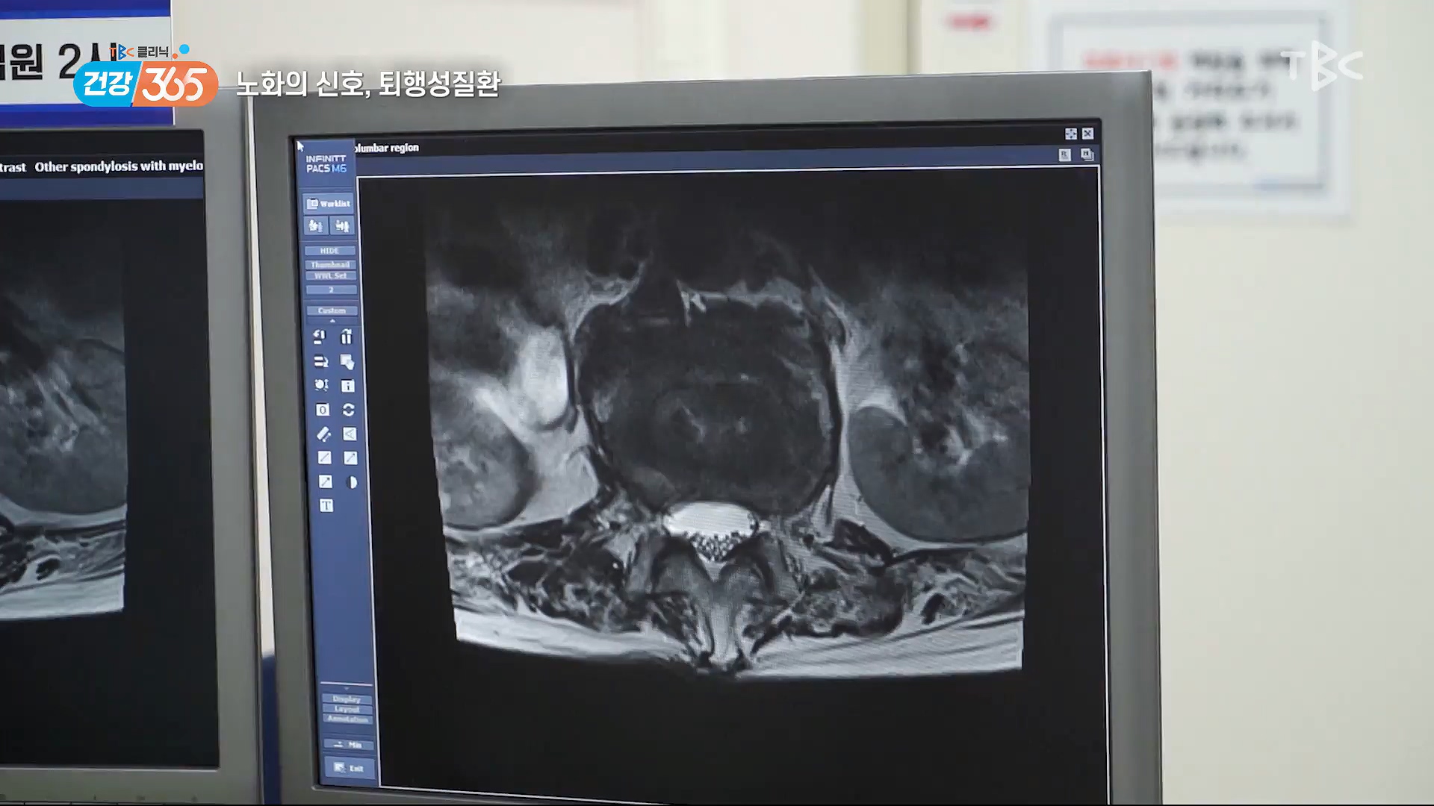Choose the ruler measurement tool
Viewport: 1434px width, 806px height.
[x=323, y=434]
